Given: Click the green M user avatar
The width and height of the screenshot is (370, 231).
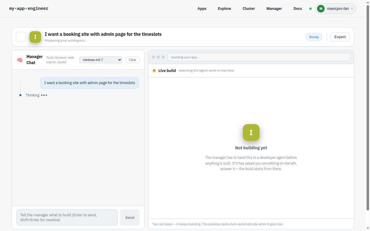Looking at the screenshot, I should point(321,9).
